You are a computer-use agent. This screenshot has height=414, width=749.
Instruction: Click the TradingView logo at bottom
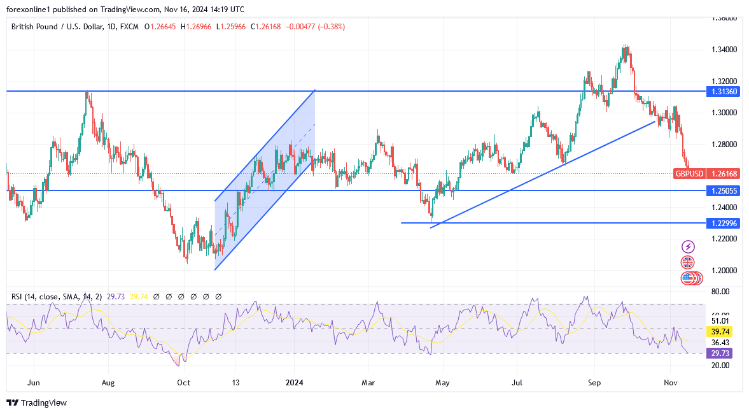(x=36, y=403)
